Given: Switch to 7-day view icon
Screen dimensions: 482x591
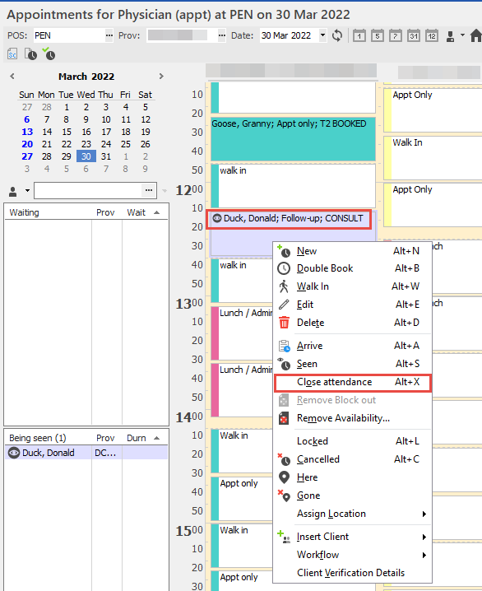Looking at the screenshot, I should [x=396, y=36].
